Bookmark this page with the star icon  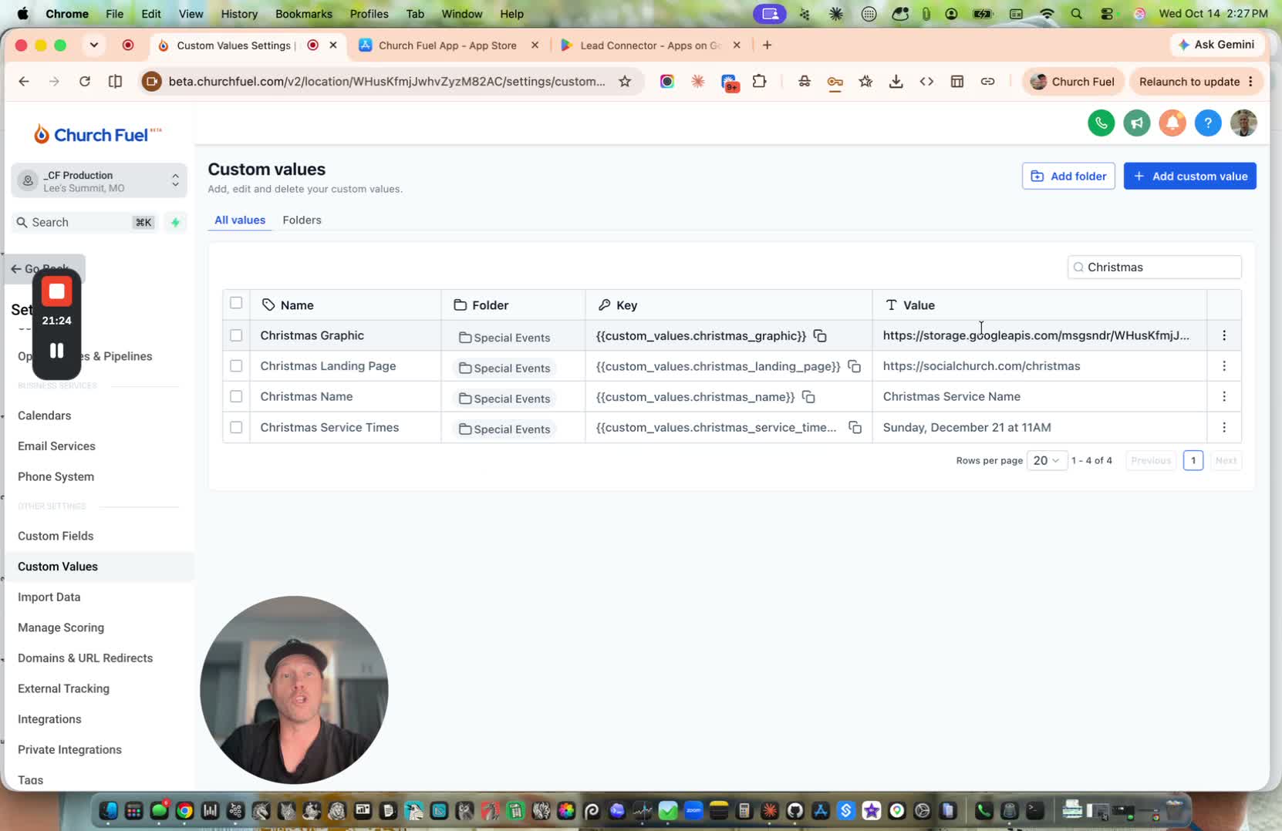click(625, 82)
